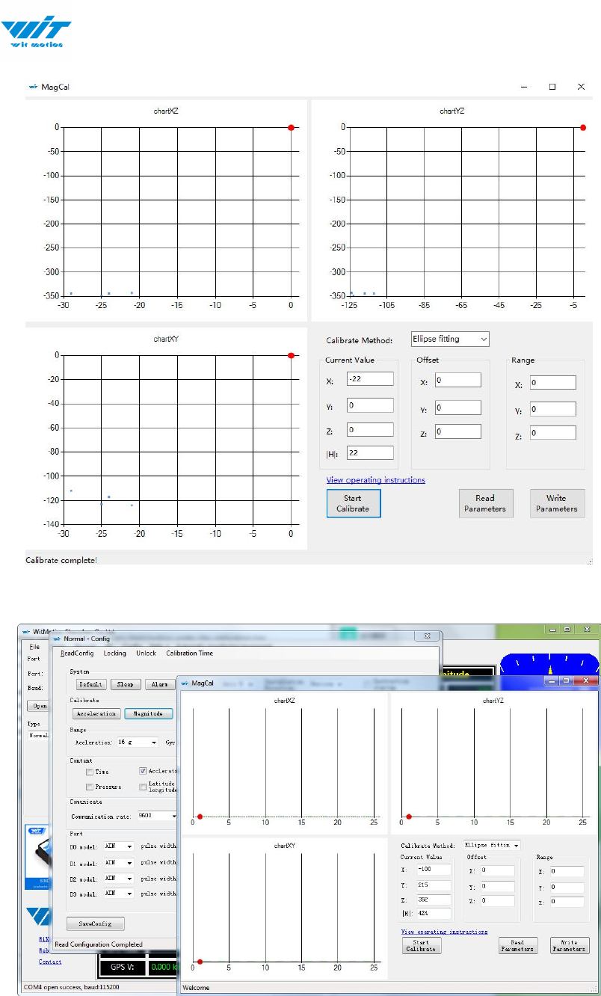Click the red data point in the chartXY plot of the 'Welcome' MagCal window
The height and width of the screenshot is (996, 601).
click(200, 962)
